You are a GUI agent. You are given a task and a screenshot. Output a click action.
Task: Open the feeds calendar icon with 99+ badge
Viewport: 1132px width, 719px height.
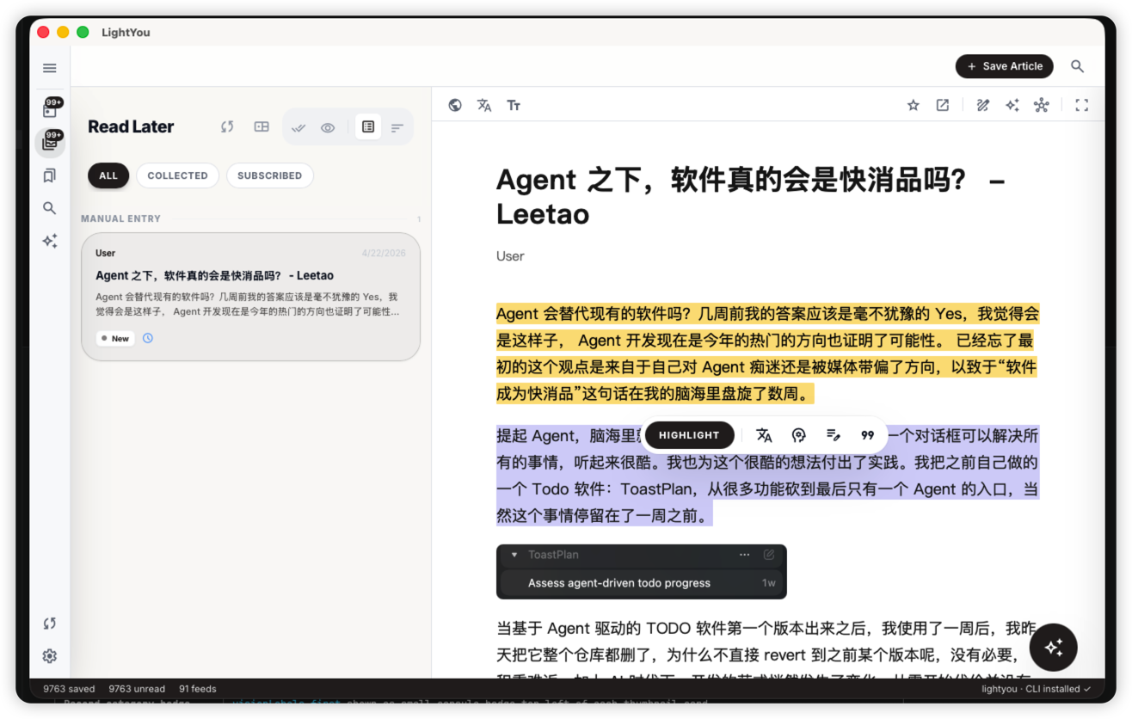pos(50,108)
